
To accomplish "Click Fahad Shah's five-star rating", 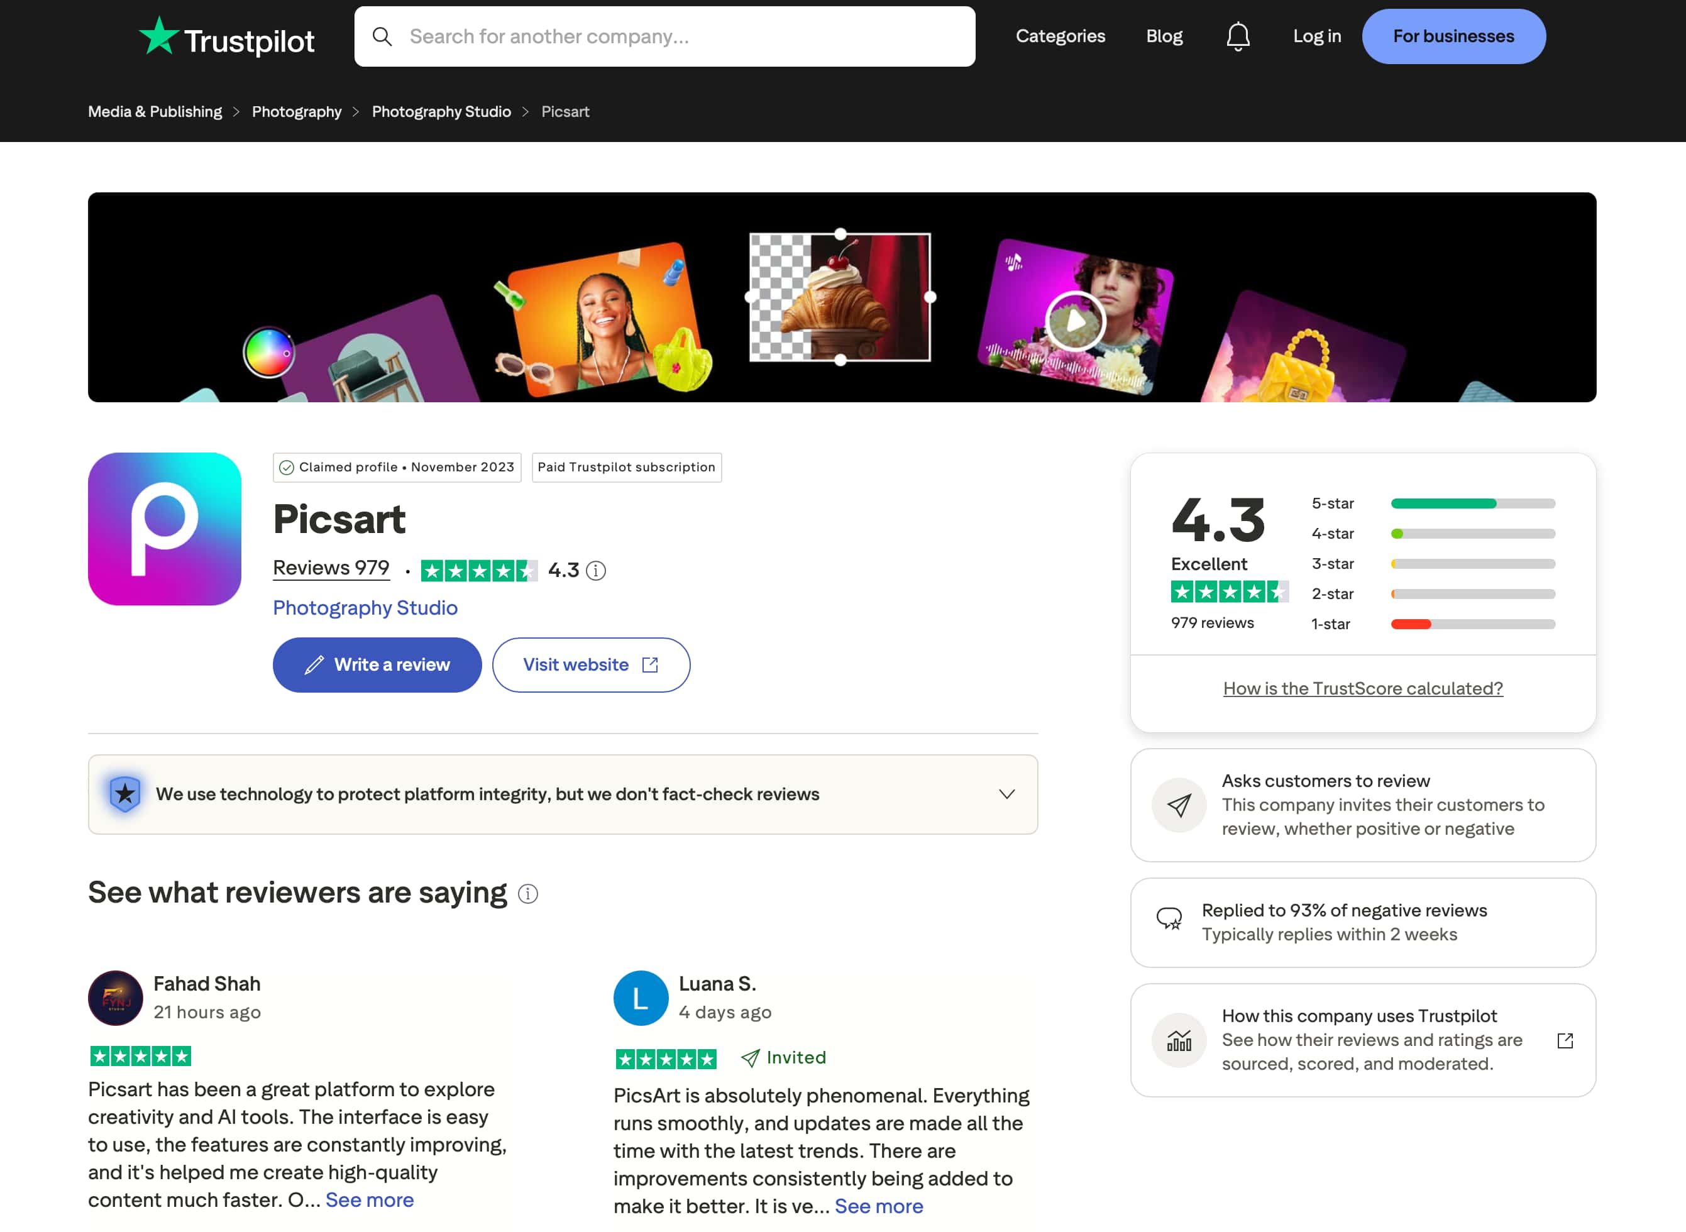I will (x=140, y=1056).
